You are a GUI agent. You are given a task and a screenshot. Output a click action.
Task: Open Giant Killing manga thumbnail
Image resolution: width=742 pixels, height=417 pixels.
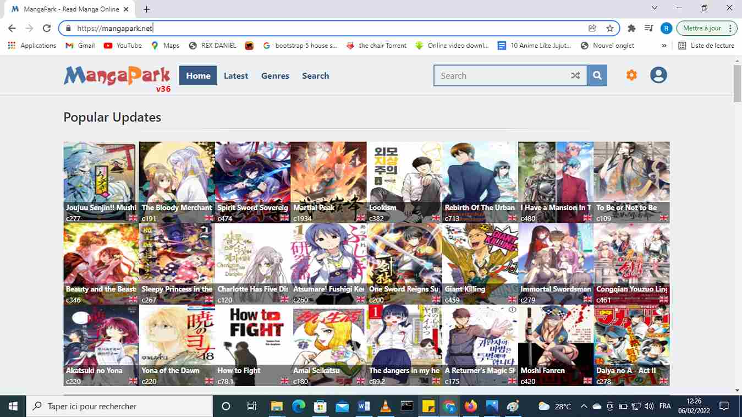click(480, 264)
